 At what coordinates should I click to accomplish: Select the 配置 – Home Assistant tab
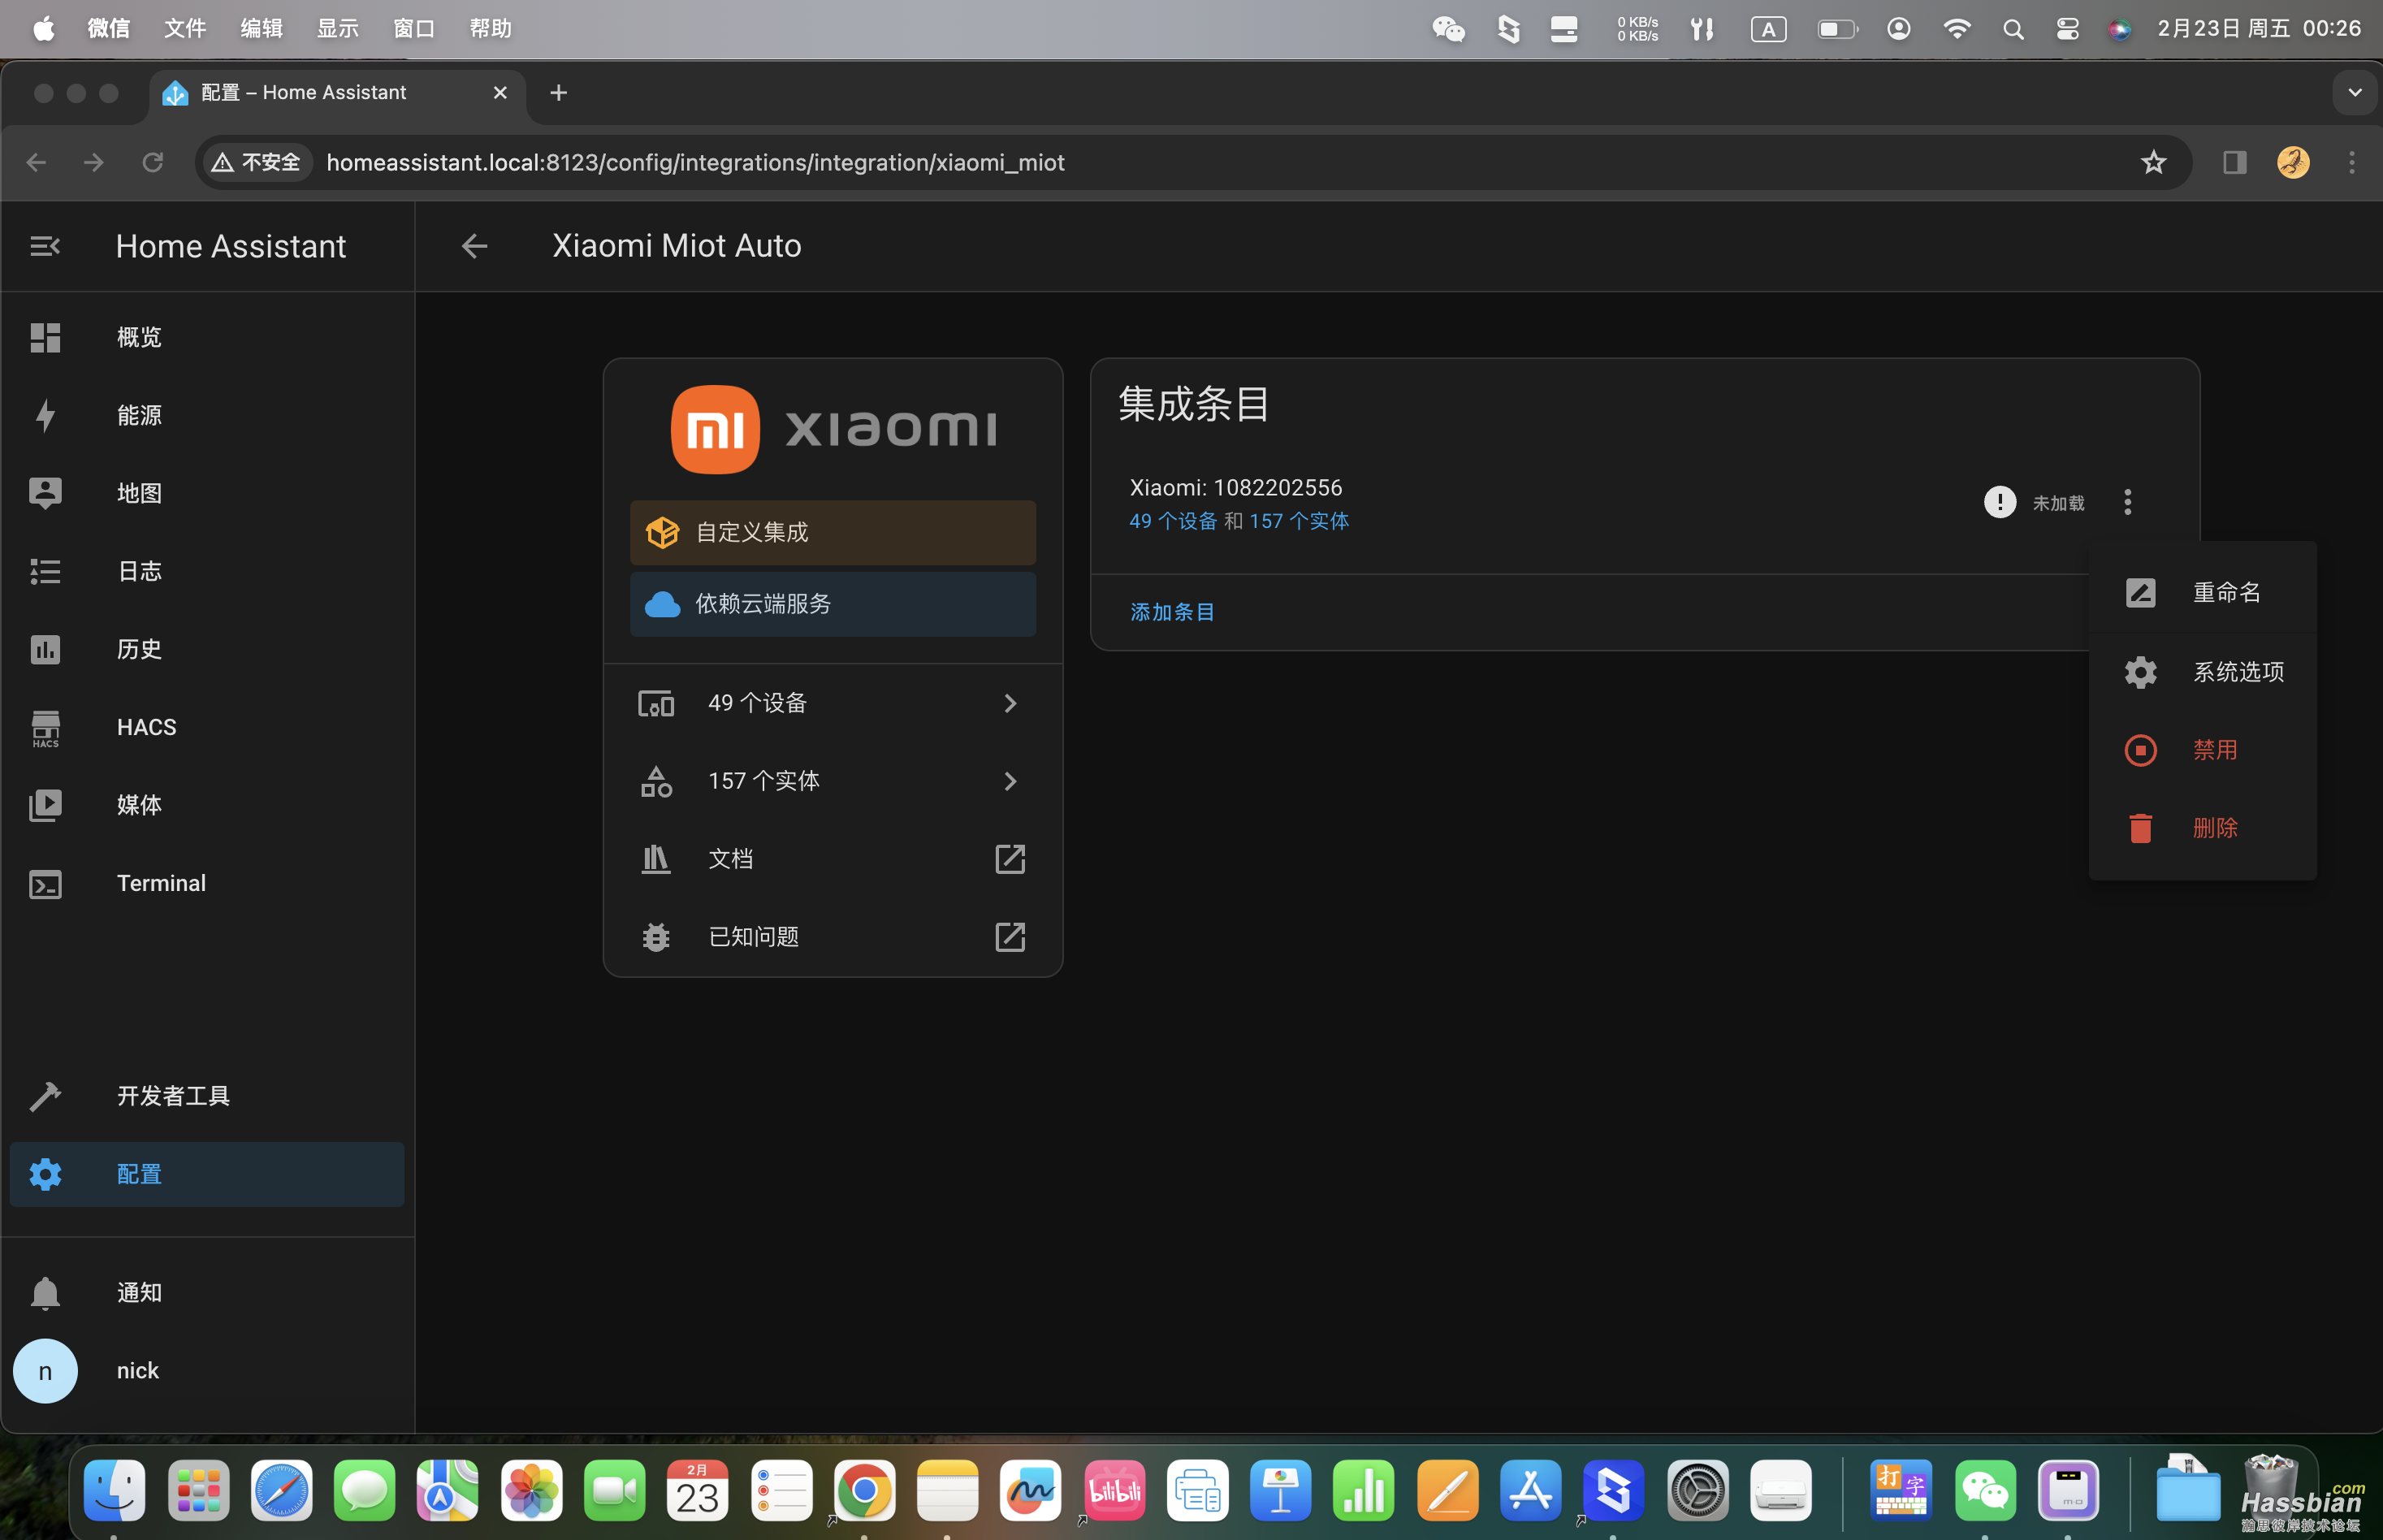(x=338, y=93)
